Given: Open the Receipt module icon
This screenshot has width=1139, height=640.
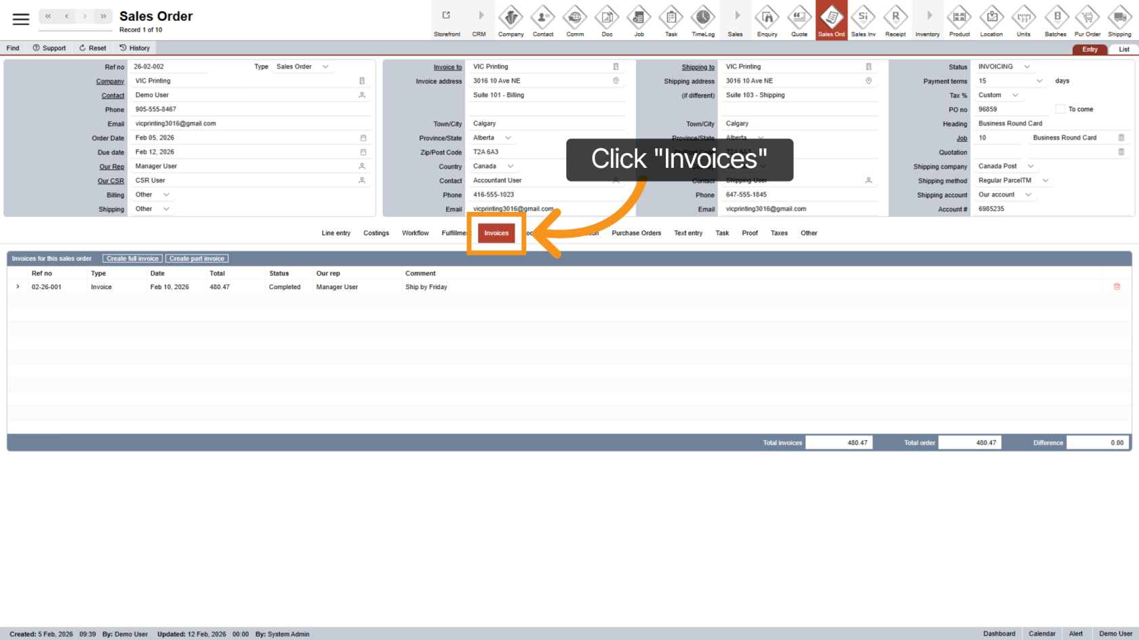Looking at the screenshot, I should pyautogui.click(x=895, y=20).
